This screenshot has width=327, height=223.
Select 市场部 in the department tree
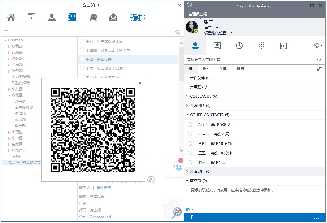click(x=20, y=119)
